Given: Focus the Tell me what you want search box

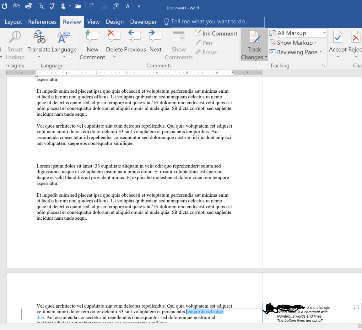Looking at the screenshot, I should [x=218, y=22].
